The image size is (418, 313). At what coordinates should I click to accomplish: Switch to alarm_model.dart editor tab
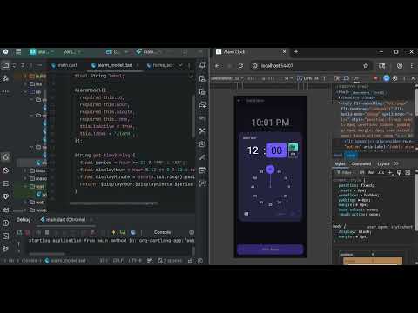pos(115,65)
